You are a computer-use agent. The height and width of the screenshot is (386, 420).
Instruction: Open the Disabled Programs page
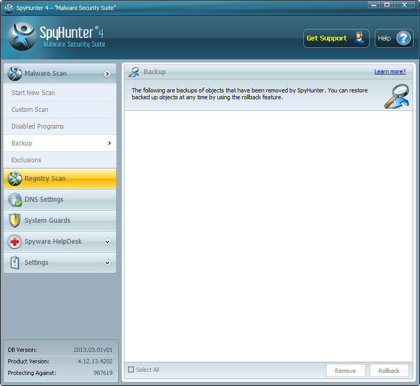coord(38,127)
